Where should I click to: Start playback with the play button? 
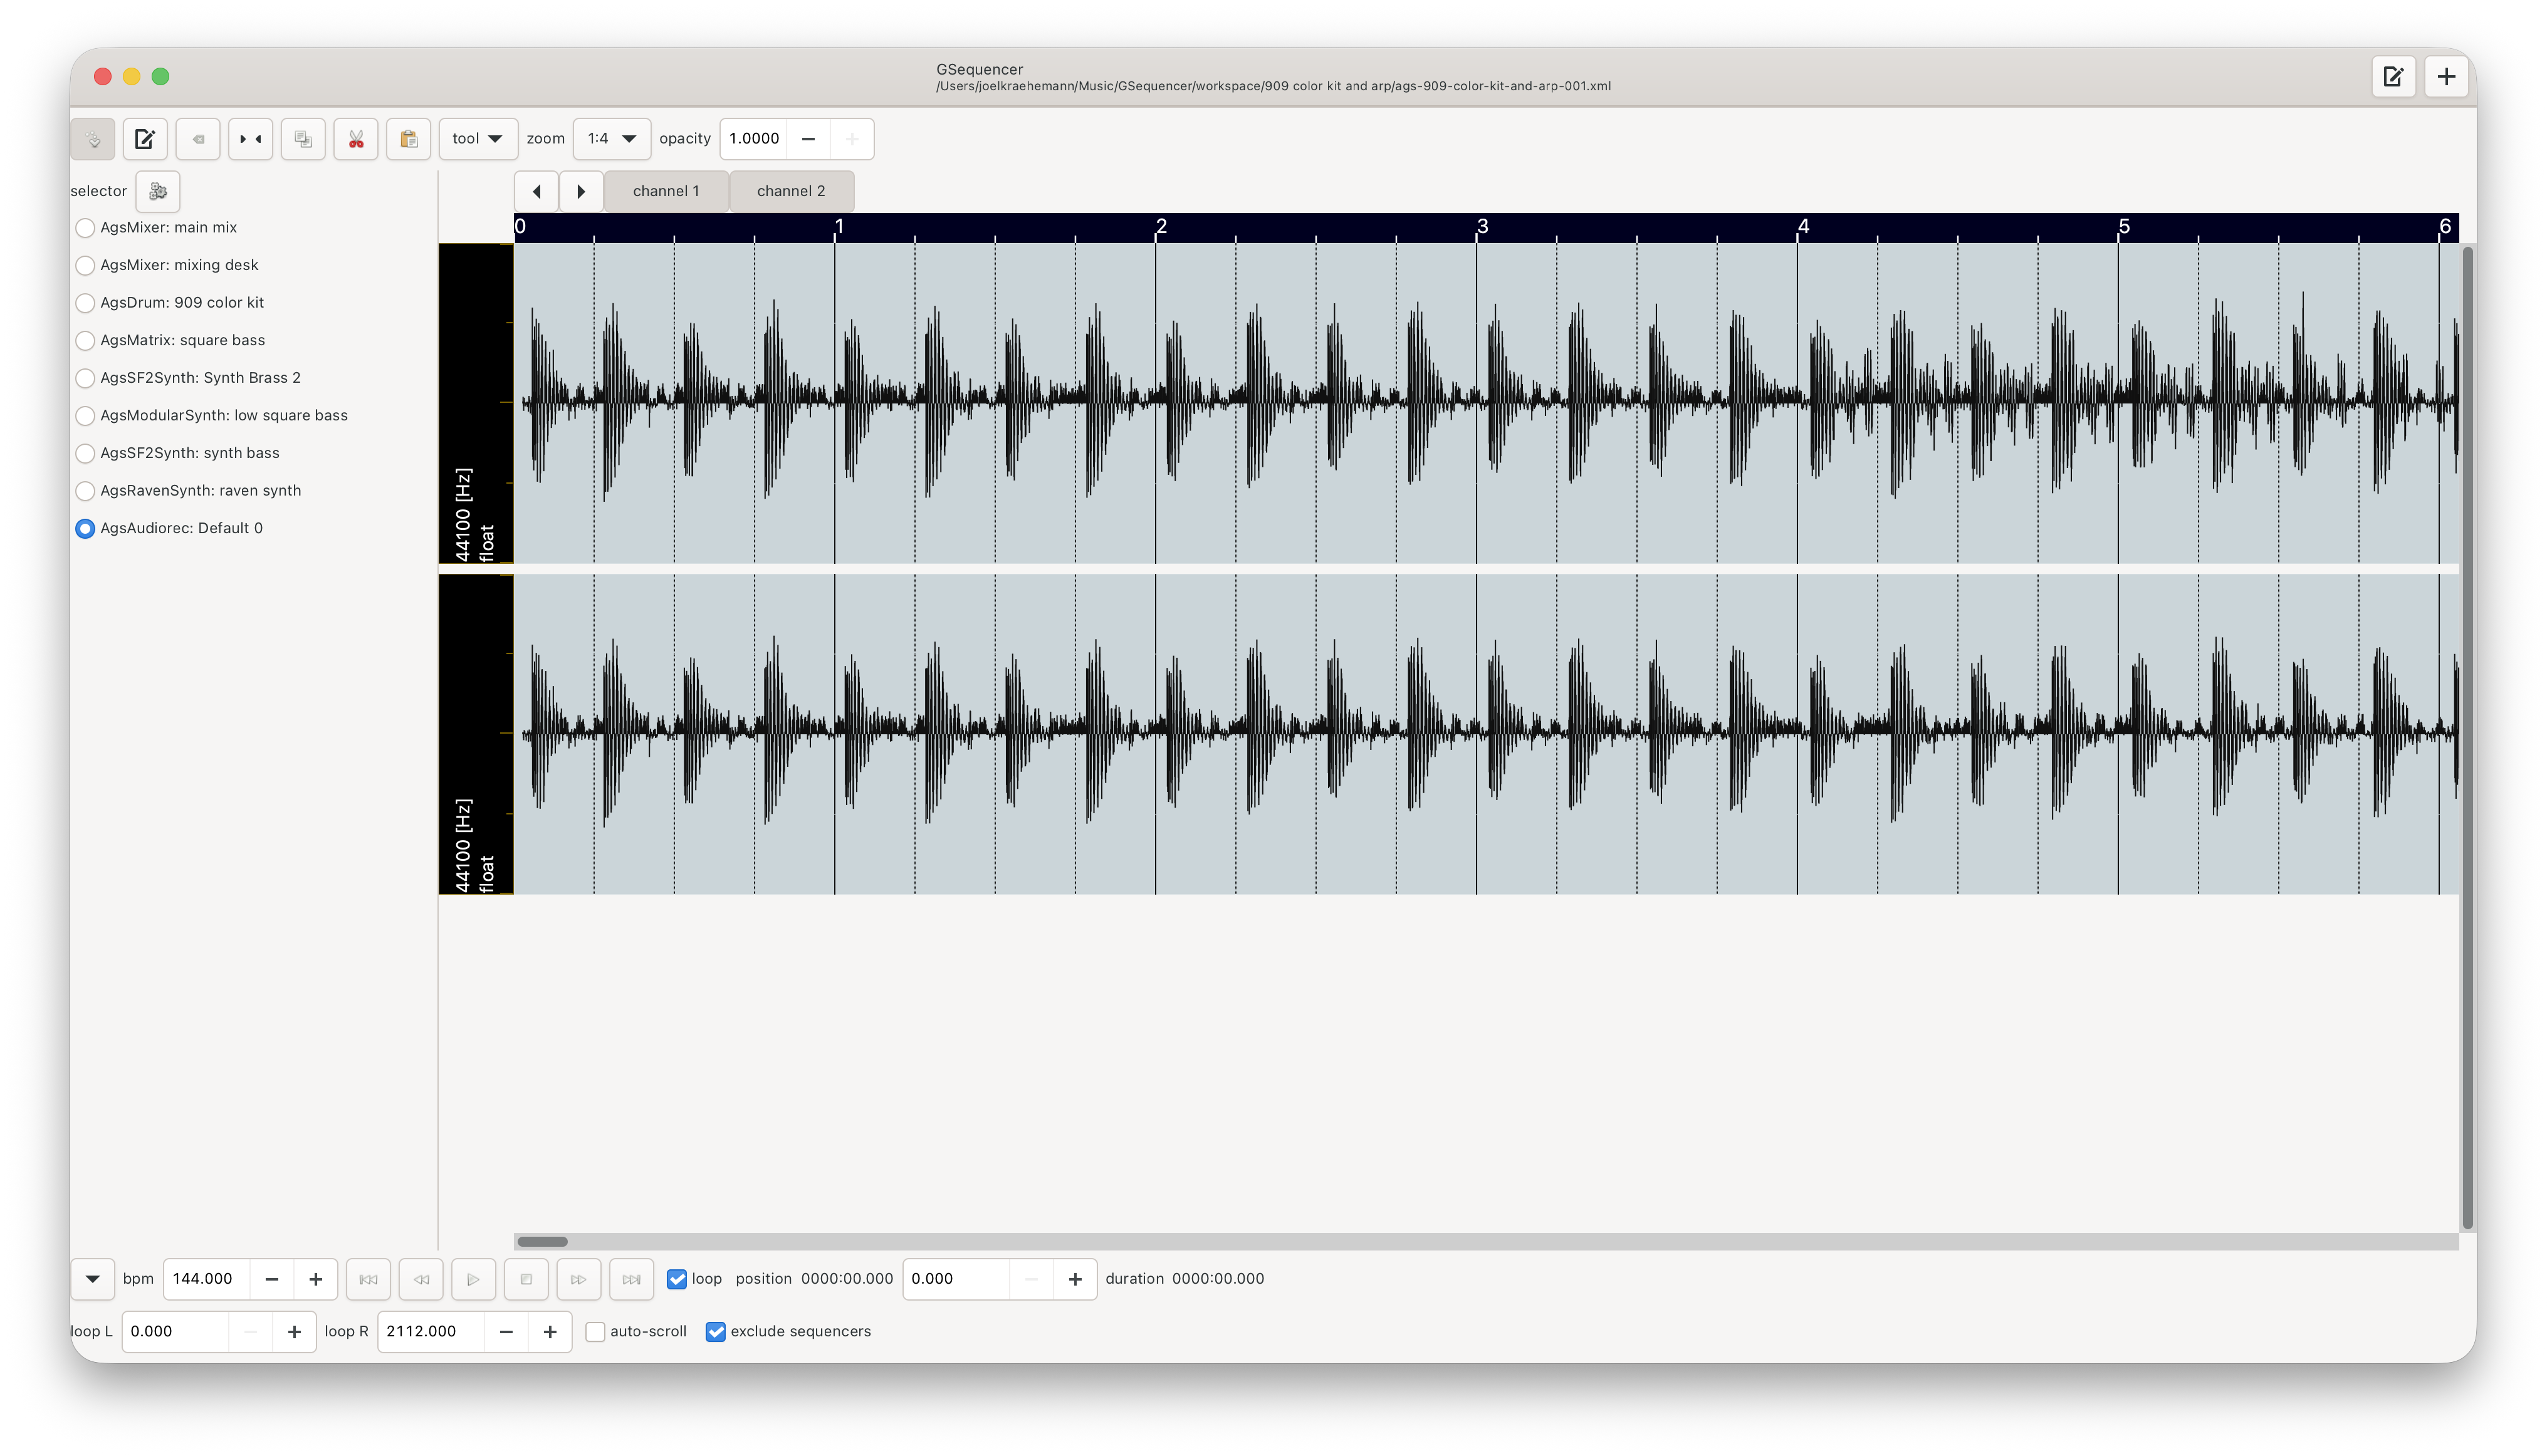tap(473, 1279)
